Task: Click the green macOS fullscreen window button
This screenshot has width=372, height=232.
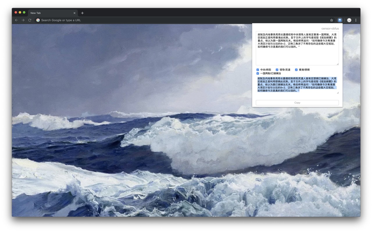Action: (24, 12)
